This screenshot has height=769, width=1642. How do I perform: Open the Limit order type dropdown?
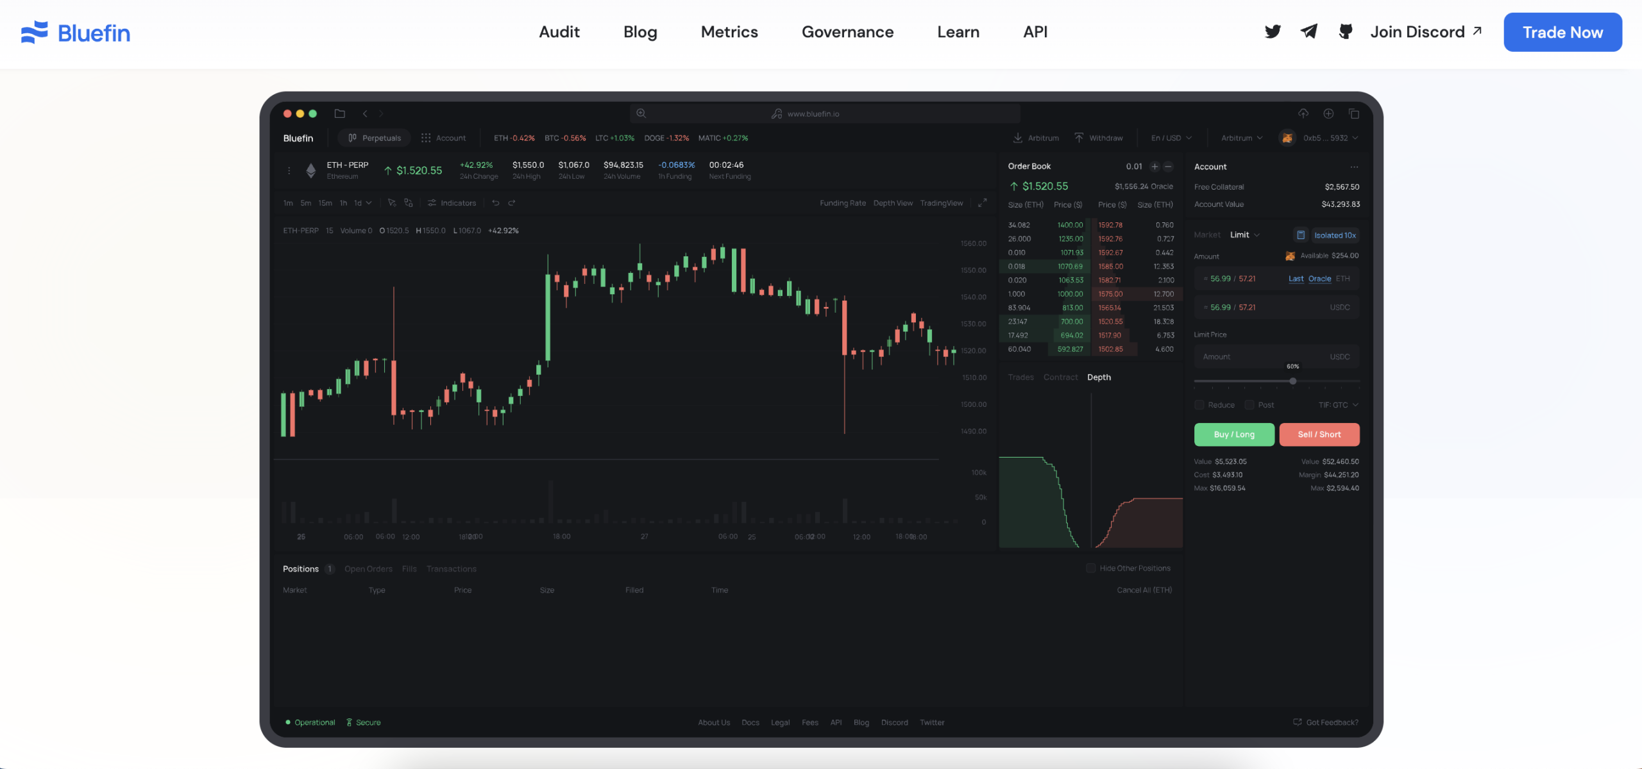[x=1245, y=235]
